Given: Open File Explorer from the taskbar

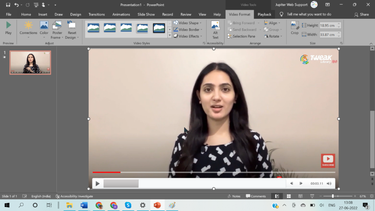Looking at the screenshot, I should (x=69, y=205).
